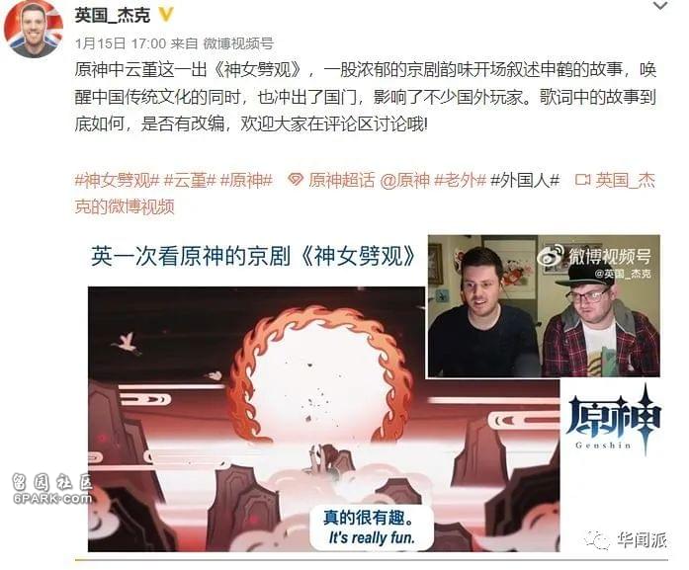
Task: Click the video camera icon before 英国_杰克
Action: pyautogui.click(x=582, y=180)
